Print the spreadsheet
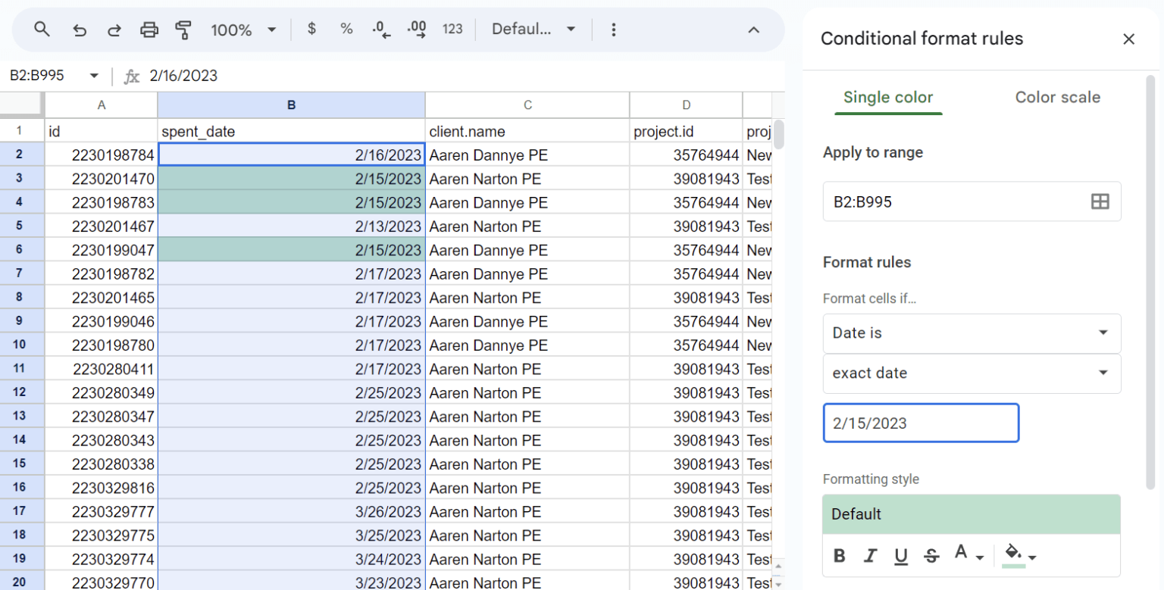 149,29
